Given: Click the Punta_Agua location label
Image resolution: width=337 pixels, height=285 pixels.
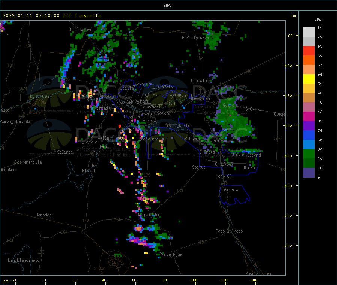Looking at the screenshot, I should pyautogui.click(x=171, y=254).
